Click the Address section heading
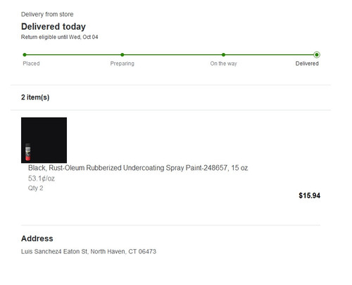352x285 pixels. point(37,238)
